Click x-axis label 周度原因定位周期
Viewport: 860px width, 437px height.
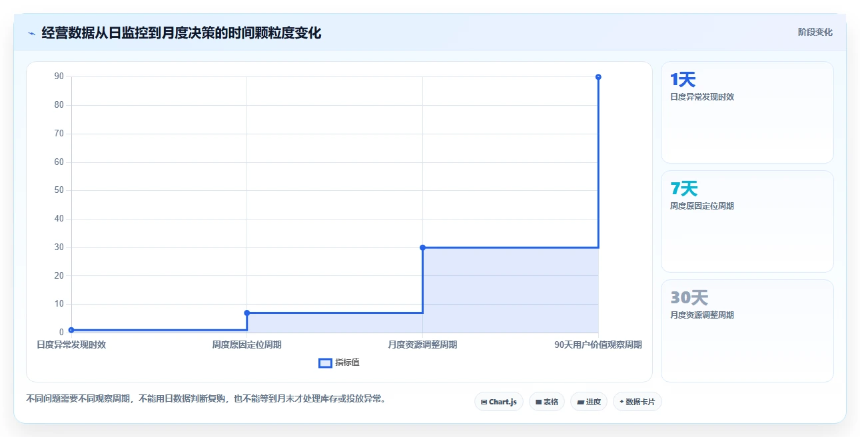pos(246,345)
